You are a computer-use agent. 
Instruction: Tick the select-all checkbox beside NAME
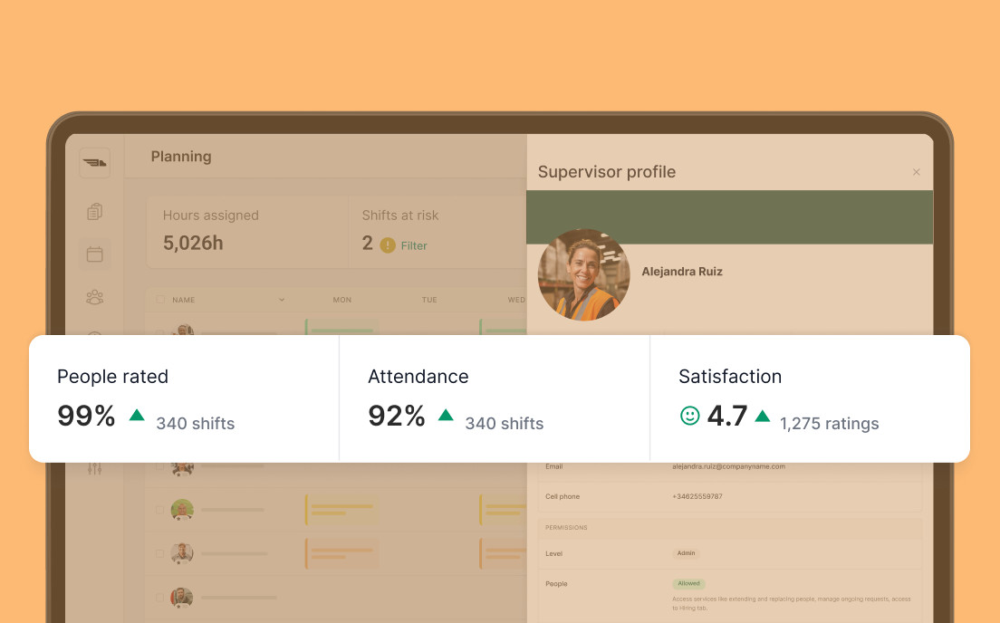[160, 299]
